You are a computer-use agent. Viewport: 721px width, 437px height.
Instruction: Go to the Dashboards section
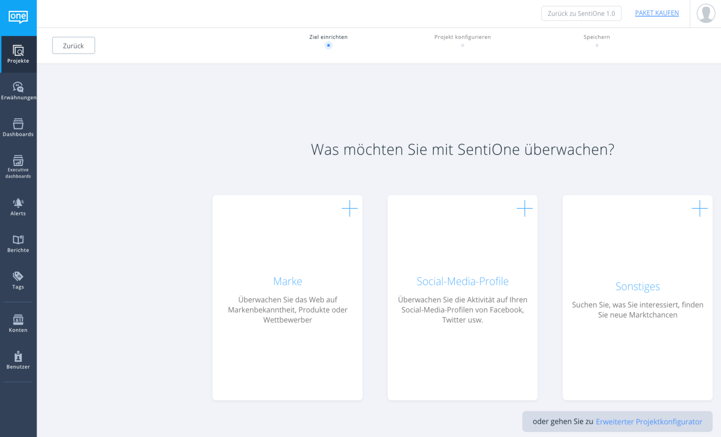point(18,128)
